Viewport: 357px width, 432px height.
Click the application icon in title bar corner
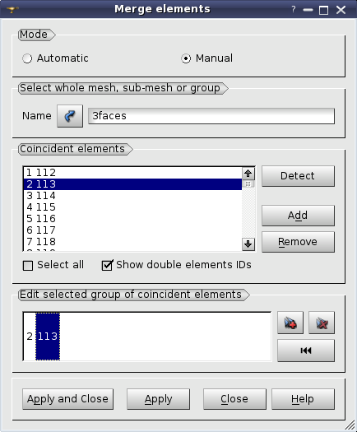pos(12,10)
